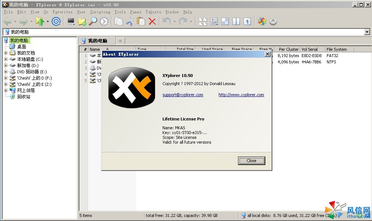Open the Favorites menu

point(62,12)
